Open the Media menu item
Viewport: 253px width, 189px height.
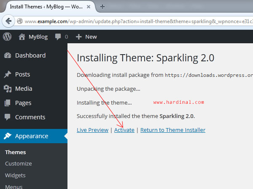click(x=34, y=89)
